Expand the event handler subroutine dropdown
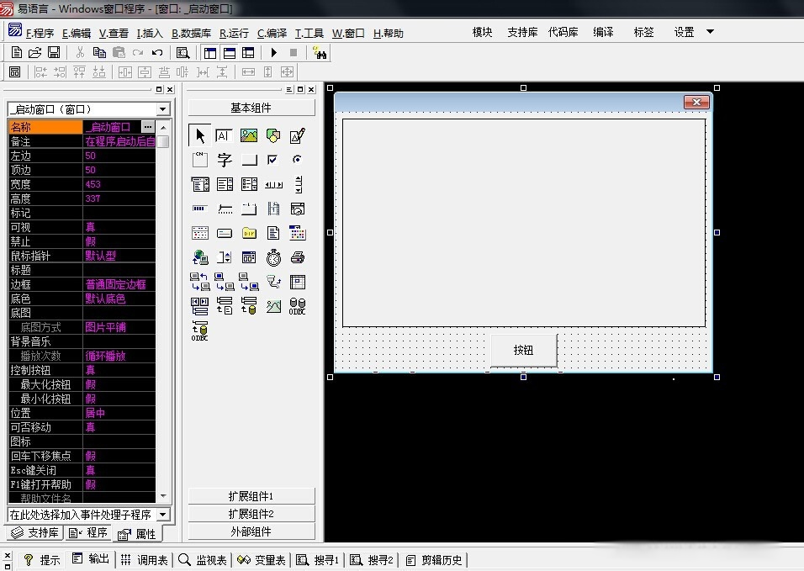The height and width of the screenshot is (571, 804). coord(163,514)
